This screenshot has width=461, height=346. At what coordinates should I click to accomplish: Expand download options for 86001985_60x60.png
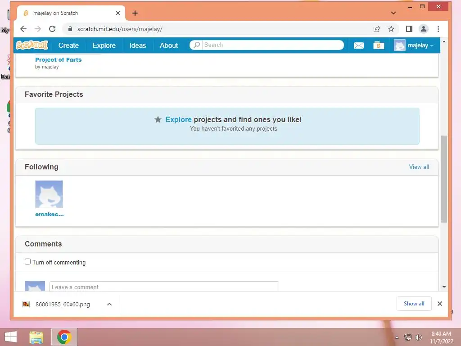[x=109, y=304]
